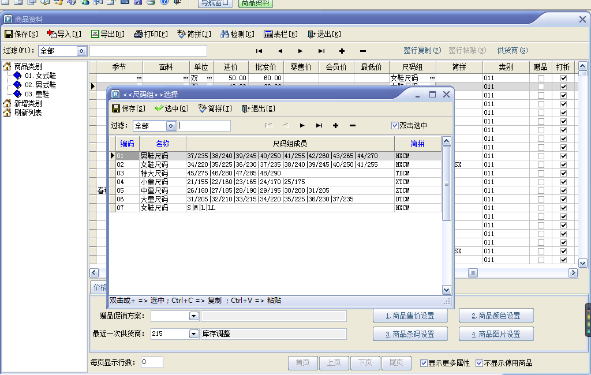This screenshot has height=375, width=591.
Task: Open 4.商品图片设置
Action: [x=496, y=334]
